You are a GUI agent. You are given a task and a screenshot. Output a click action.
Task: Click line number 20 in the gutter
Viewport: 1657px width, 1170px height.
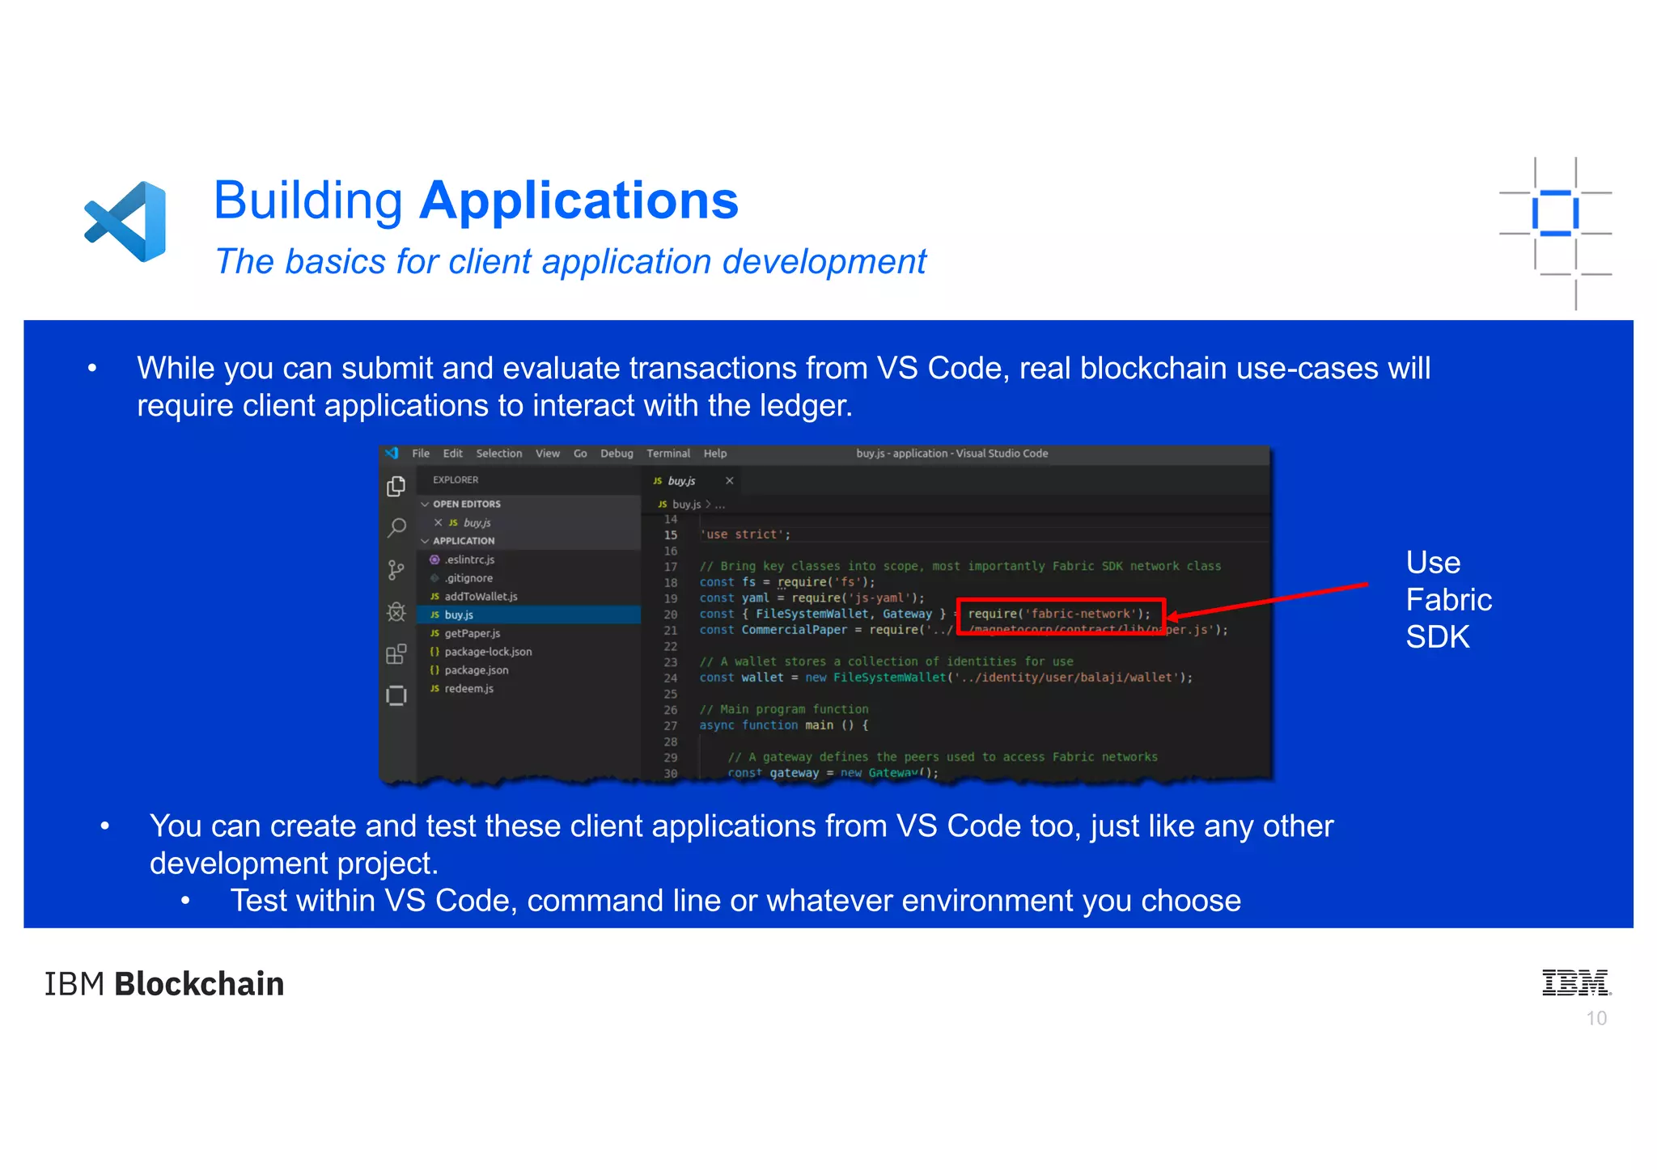671,615
